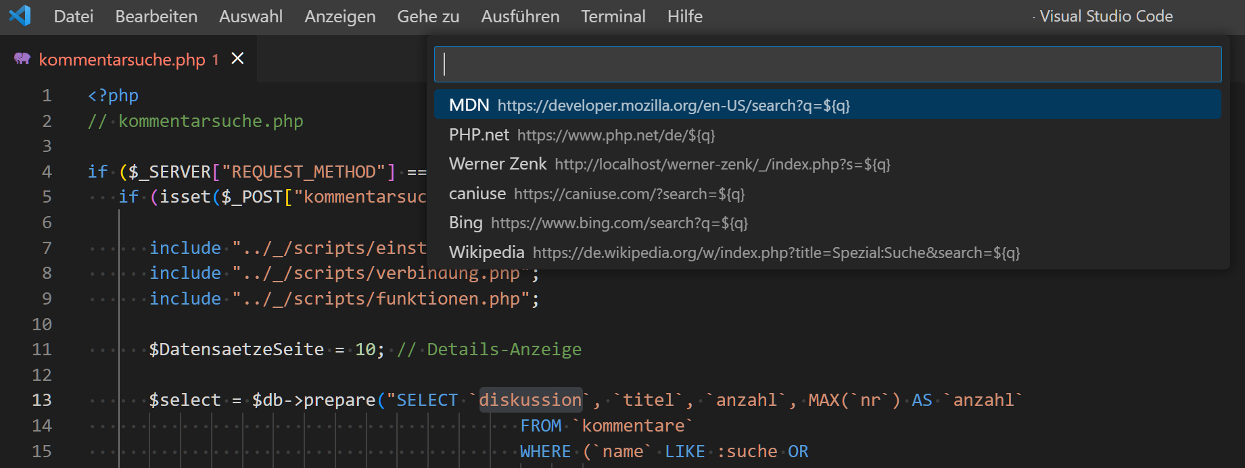Open the Terminal menu
The height and width of the screenshot is (468, 1245).
(613, 16)
